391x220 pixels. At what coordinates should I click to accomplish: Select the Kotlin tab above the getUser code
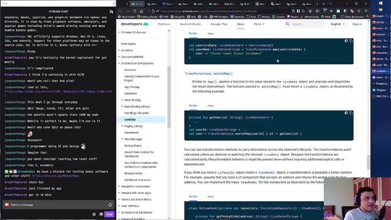coord(193,106)
